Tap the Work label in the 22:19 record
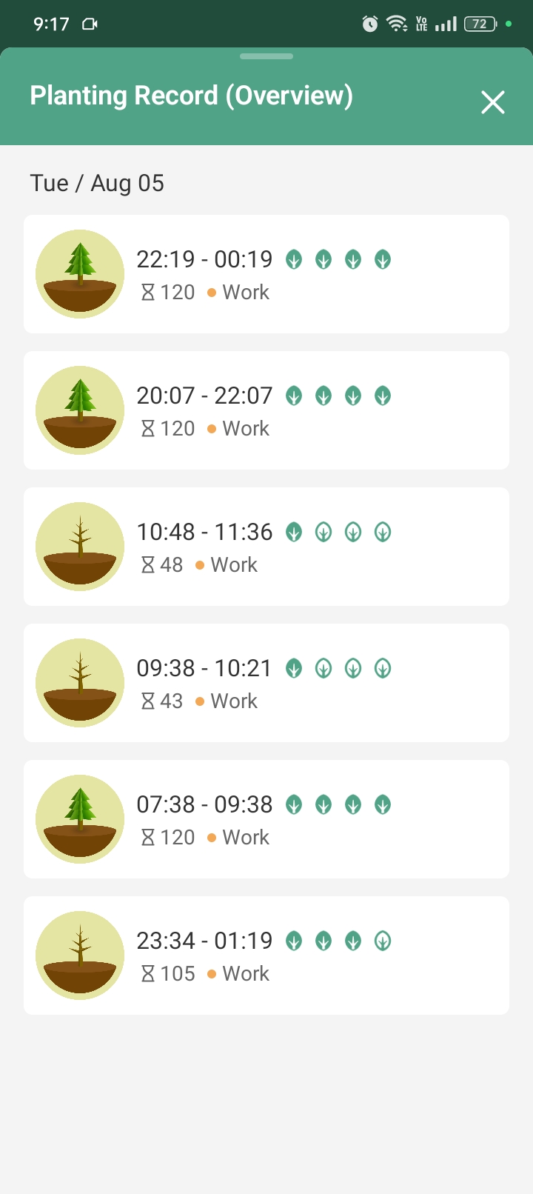The height and width of the screenshot is (1194, 533). pyautogui.click(x=246, y=293)
